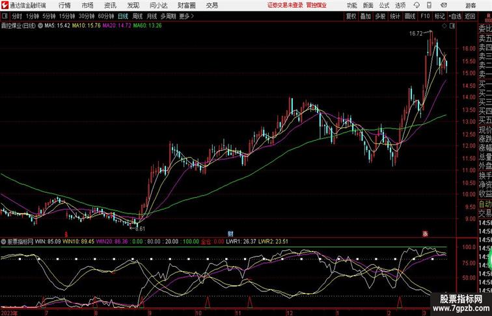This screenshot has height=316, width=492.
Task: Toggle the right side panel layout icon
Action: [452, 26]
